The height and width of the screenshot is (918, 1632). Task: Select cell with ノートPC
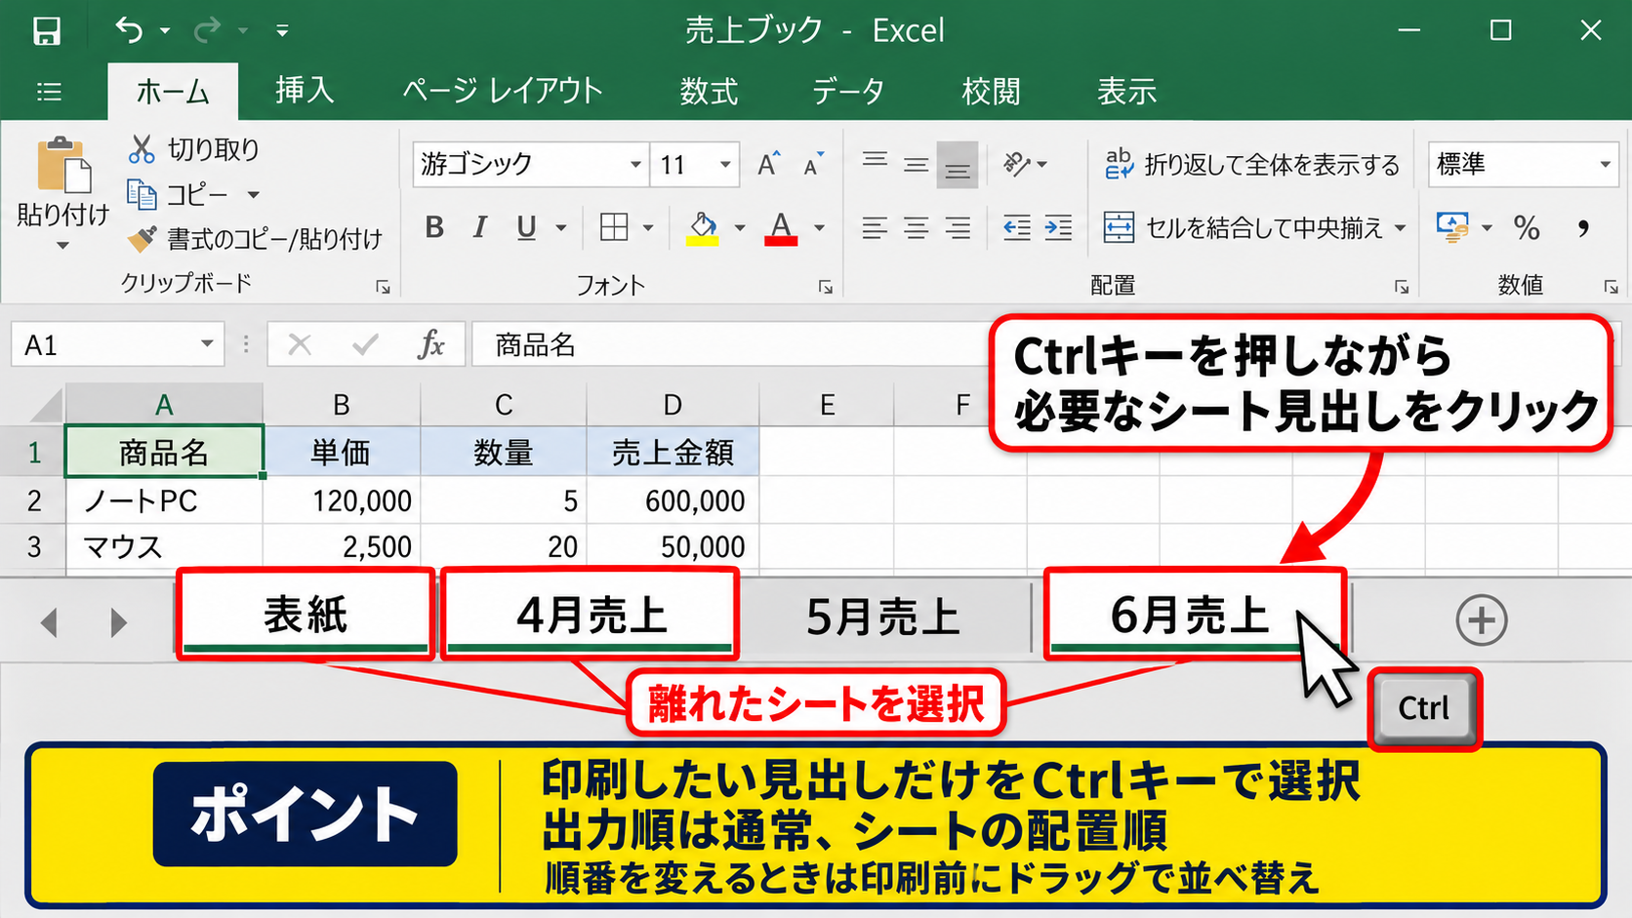tap(164, 500)
